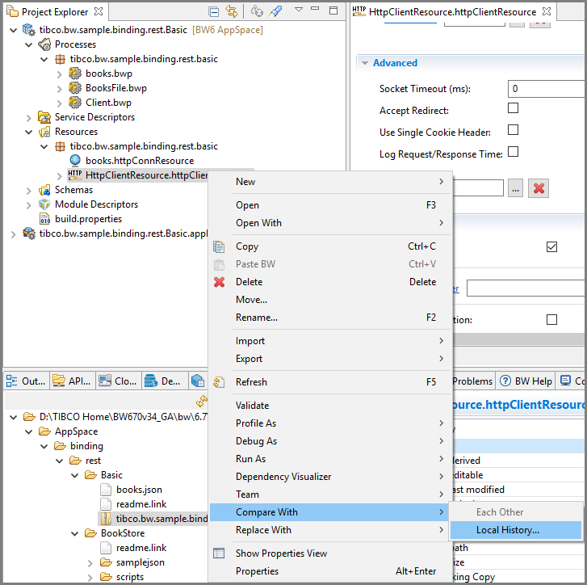Click Module Descriptors icon
This screenshot has width=587, height=585.
click(44, 204)
